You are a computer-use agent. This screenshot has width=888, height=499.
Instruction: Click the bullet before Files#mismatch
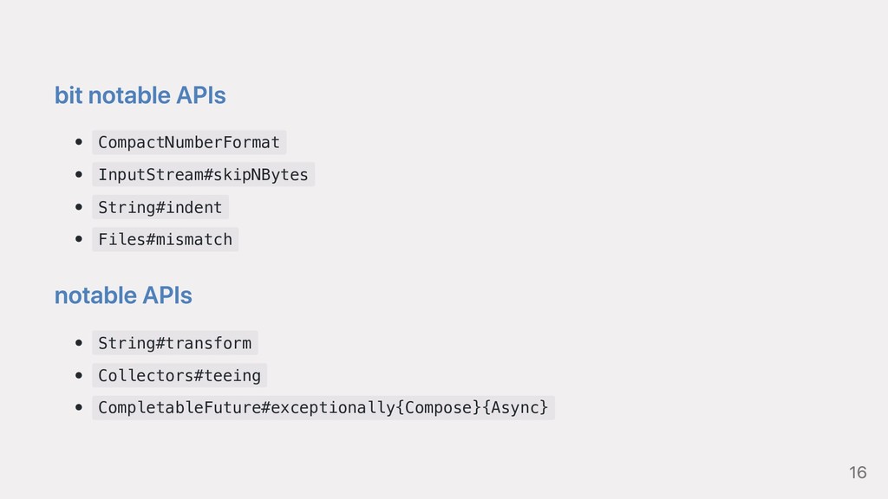coord(79,239)
